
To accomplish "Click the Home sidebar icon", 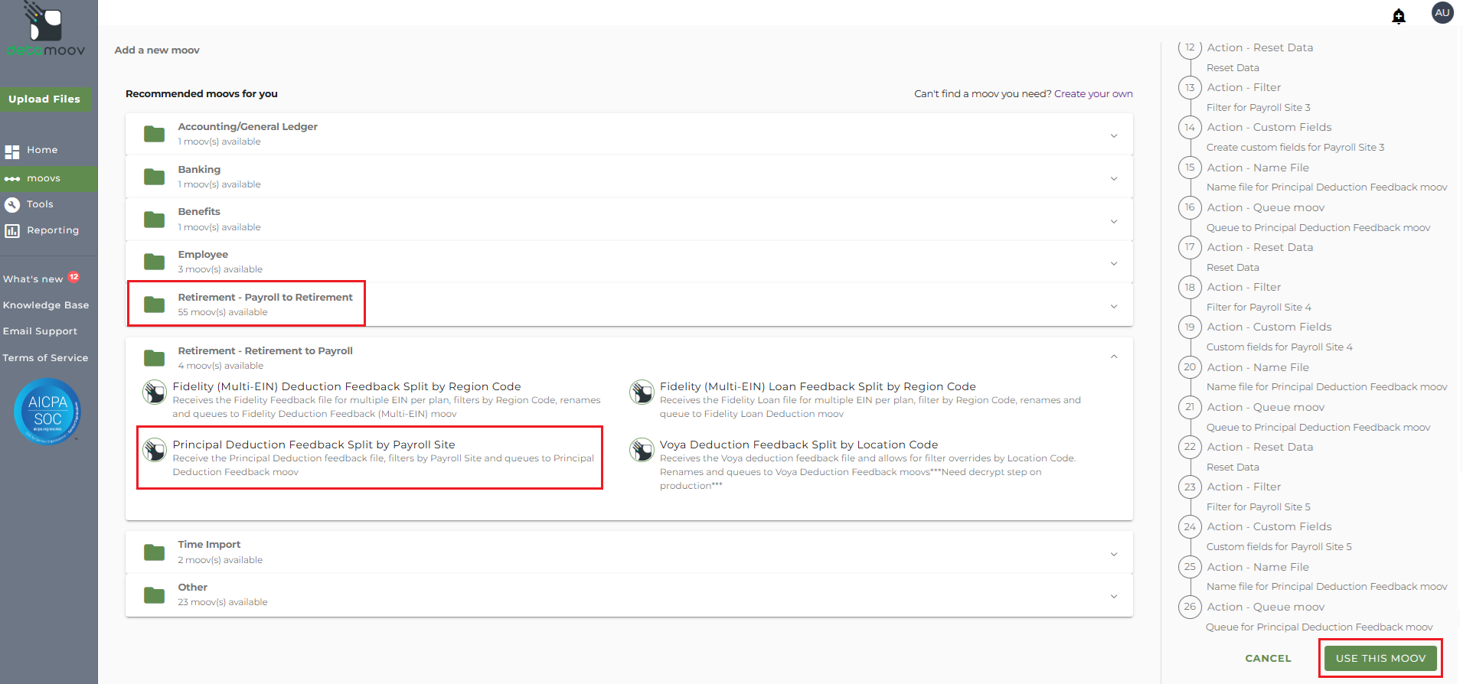I will (12, 151).
